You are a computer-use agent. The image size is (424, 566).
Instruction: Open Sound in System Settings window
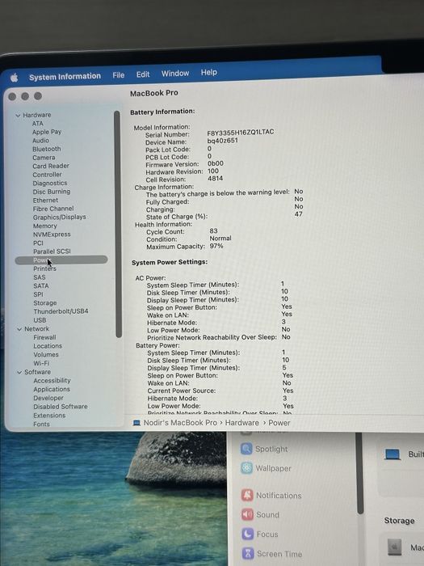click(260, 515)
